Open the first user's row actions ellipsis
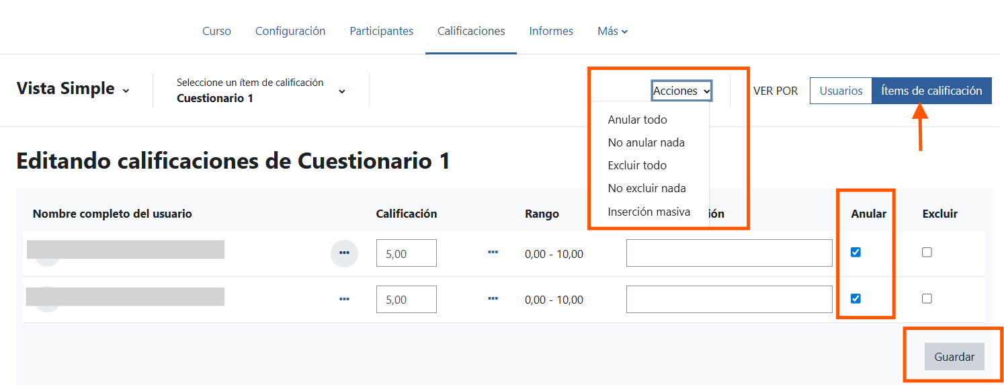Image resolution: width=1004 pixels, height=385 pixels. tap(344, 253)
